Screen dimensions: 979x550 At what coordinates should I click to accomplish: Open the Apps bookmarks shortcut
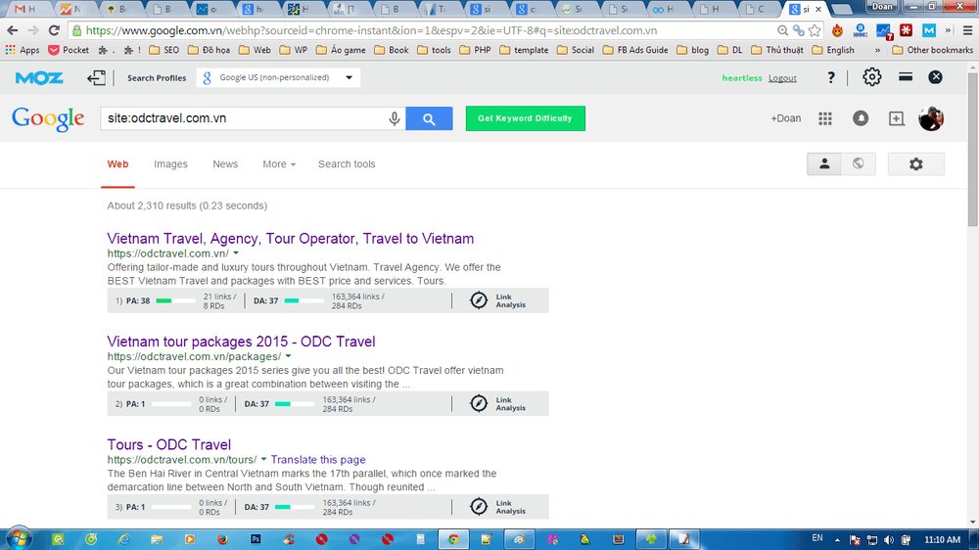click(23, 50)
